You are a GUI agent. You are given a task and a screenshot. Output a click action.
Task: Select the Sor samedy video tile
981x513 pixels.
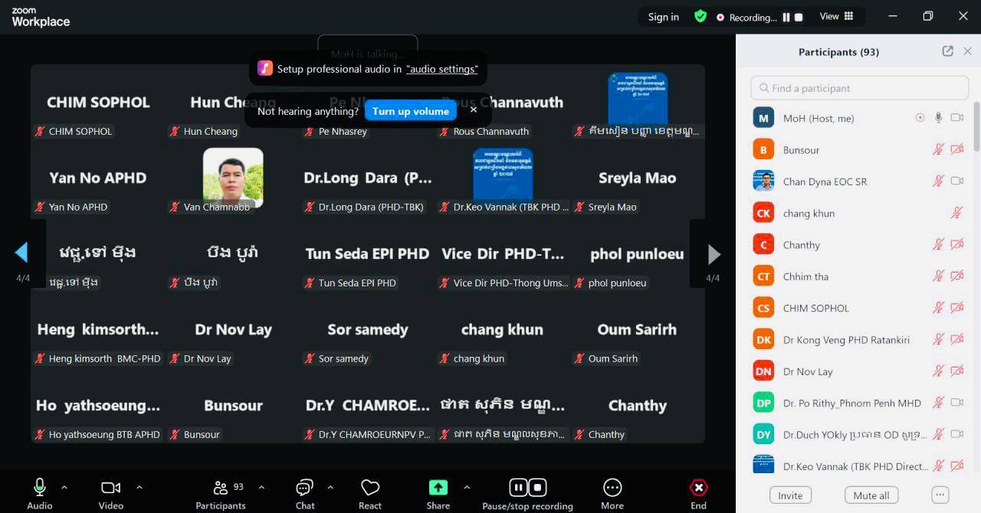click(x=368, y=330)
